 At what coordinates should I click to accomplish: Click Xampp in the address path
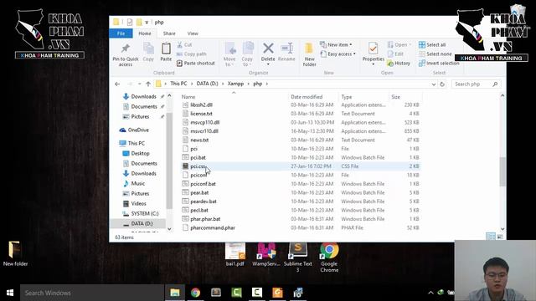coord(235,84)
